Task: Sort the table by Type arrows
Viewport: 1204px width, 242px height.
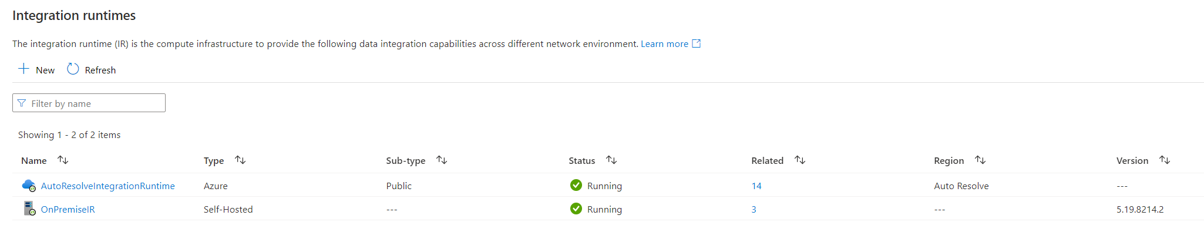Action: click(240, 160)
